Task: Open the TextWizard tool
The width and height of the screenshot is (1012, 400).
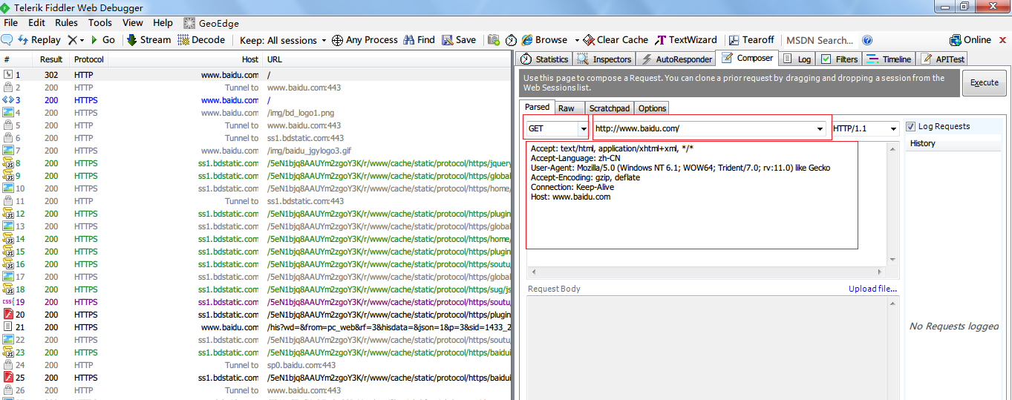Action: click(685, 40)
